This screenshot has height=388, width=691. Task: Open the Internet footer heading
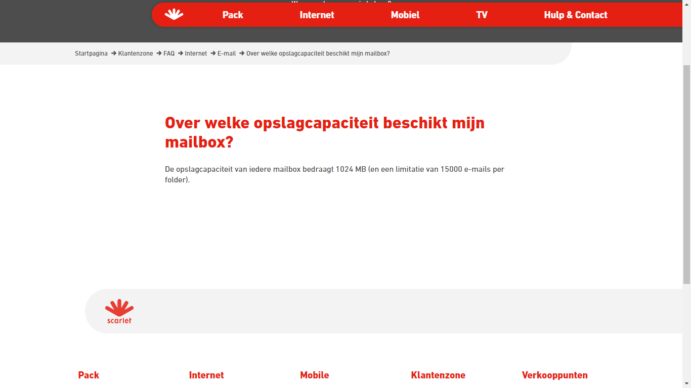(x=206, y=375)
